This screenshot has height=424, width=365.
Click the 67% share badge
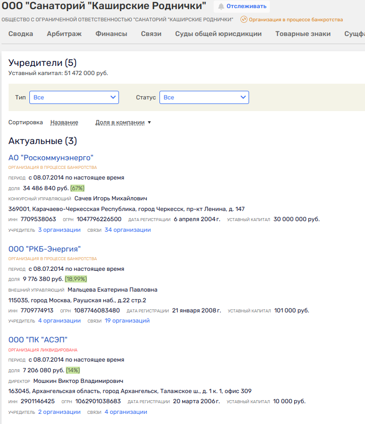(x=77, y=188)
